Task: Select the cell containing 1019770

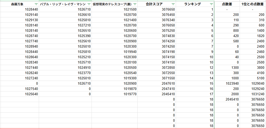Action: pos(115,94)
